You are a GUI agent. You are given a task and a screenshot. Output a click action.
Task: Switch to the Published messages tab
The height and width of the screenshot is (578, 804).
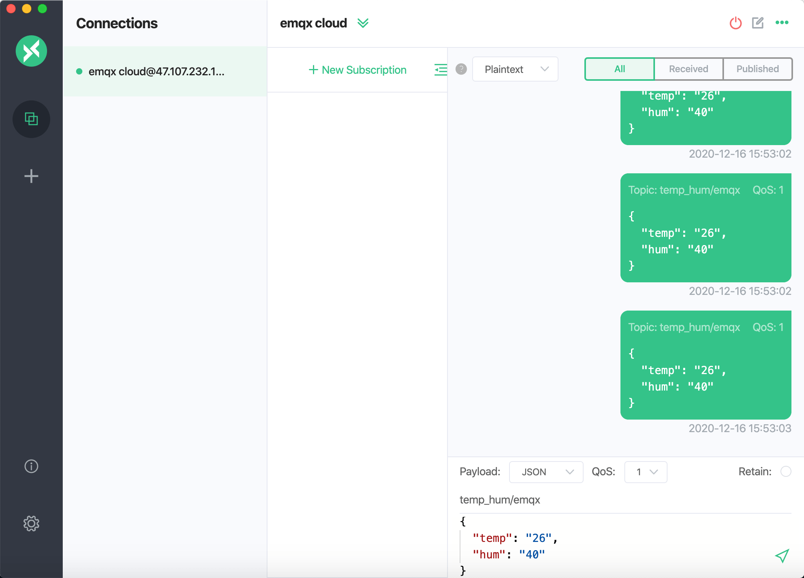(x=757, y=69)
